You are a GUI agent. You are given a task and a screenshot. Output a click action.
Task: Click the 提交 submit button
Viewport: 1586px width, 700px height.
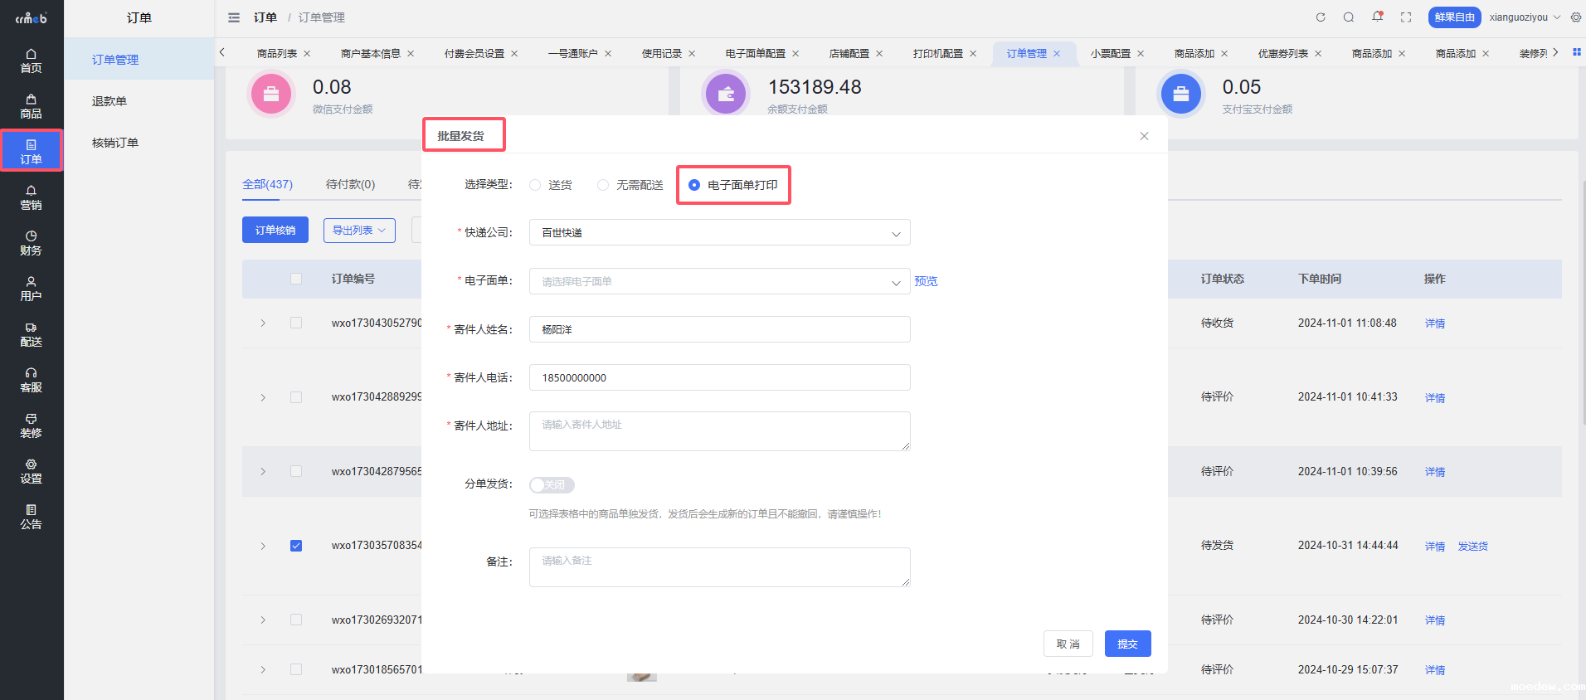1127,644
